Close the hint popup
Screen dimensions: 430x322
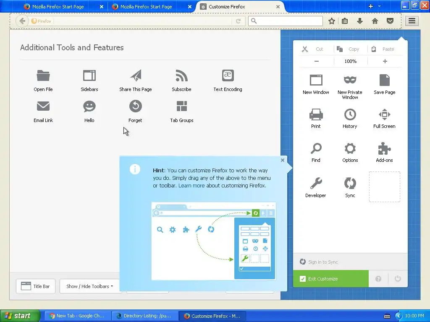coord(283,160)
